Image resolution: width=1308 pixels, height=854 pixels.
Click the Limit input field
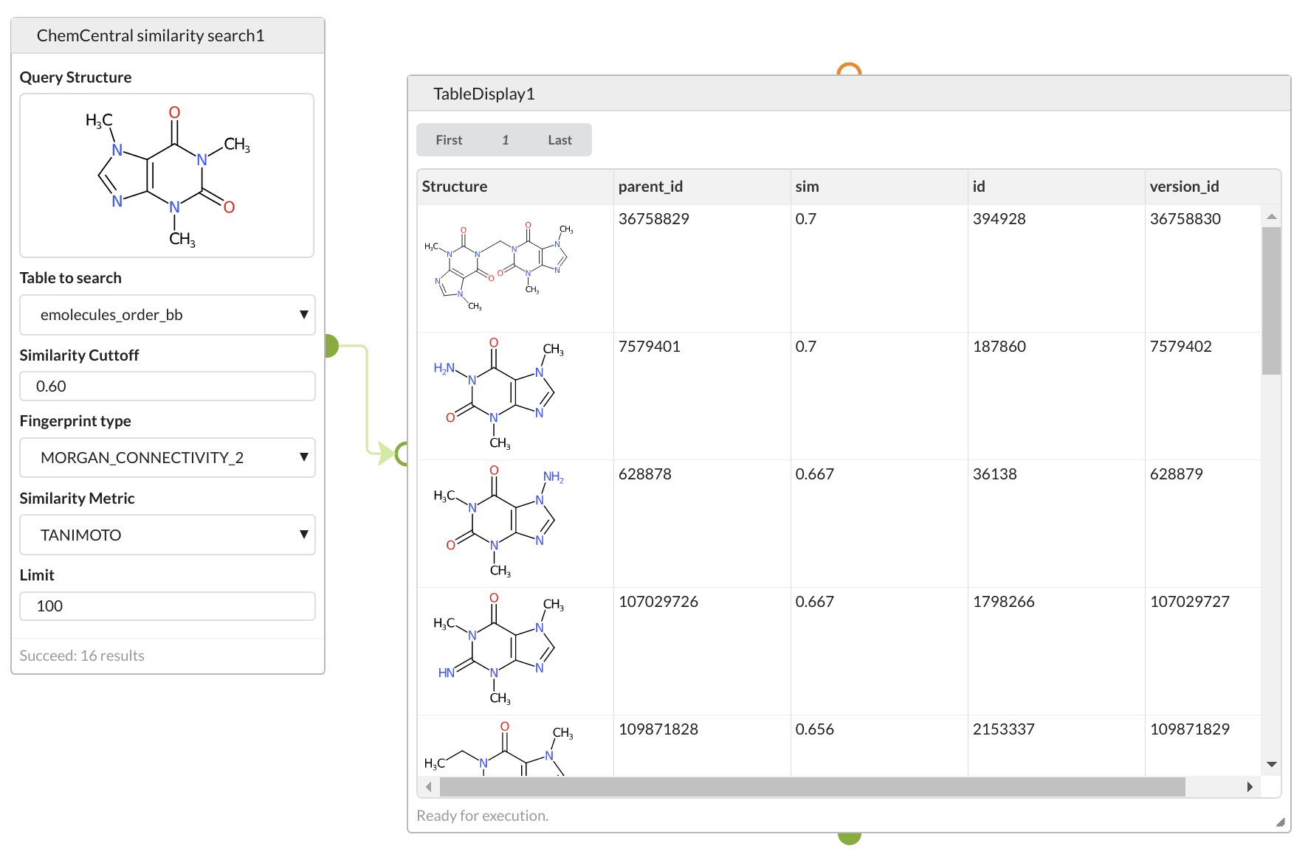[168, 606]
